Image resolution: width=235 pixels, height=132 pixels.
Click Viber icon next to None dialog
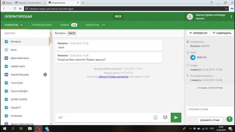pyautogui.click(x=6, y=50)
